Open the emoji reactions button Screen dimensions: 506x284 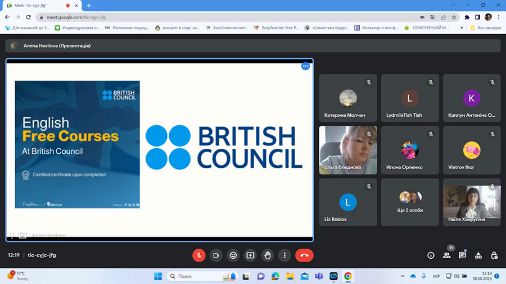233,255
